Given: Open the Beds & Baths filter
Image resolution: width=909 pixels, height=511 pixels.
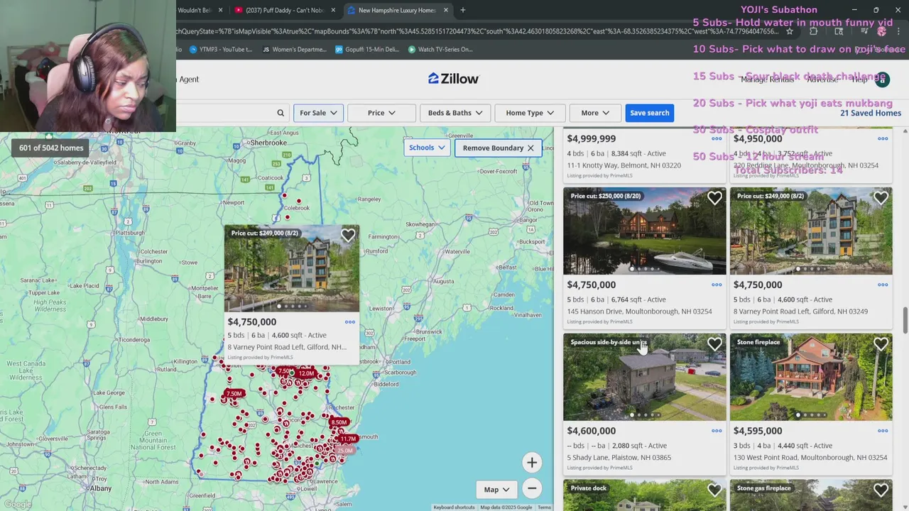Looking at the screenshot, I should point(455,113).
